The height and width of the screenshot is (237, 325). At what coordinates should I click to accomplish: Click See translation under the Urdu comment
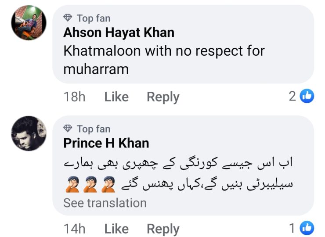(105, 203)
